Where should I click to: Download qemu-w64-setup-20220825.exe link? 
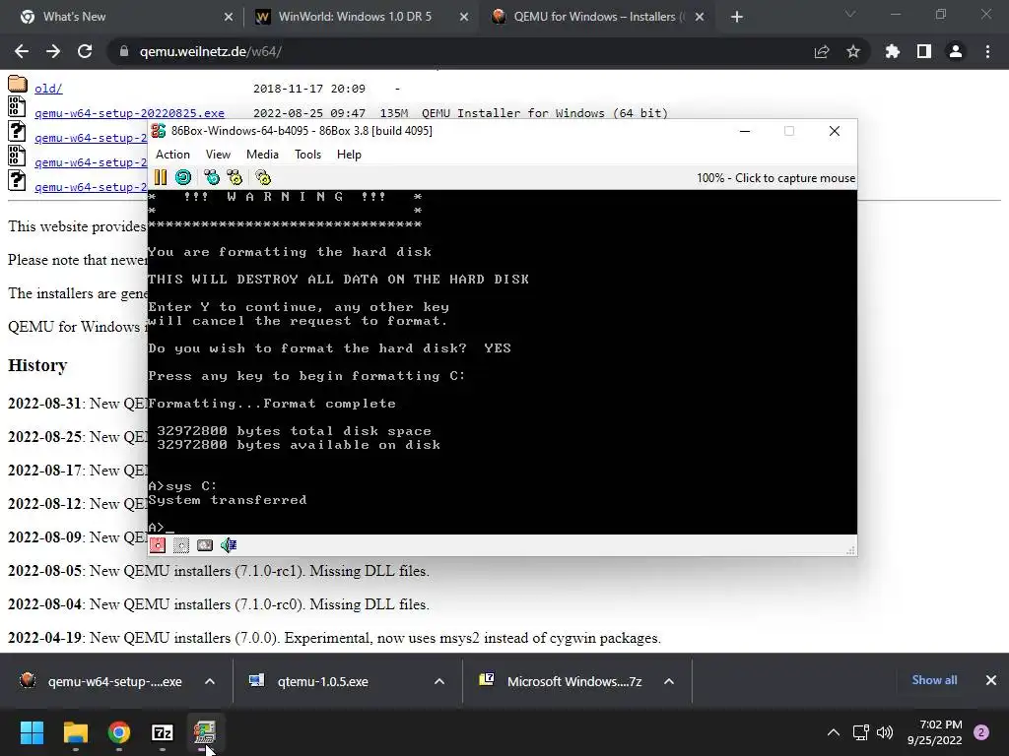129,113
